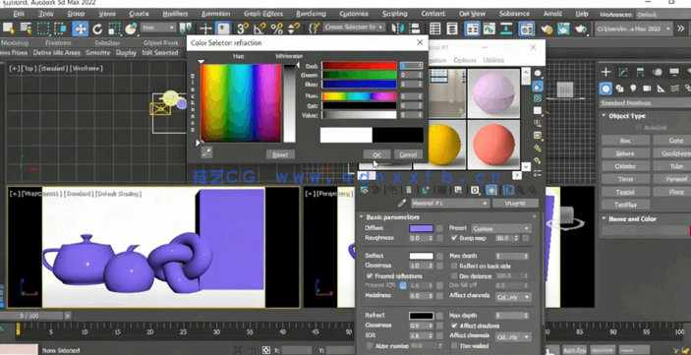Open the Material Editor teapot icon

[526, 30]
